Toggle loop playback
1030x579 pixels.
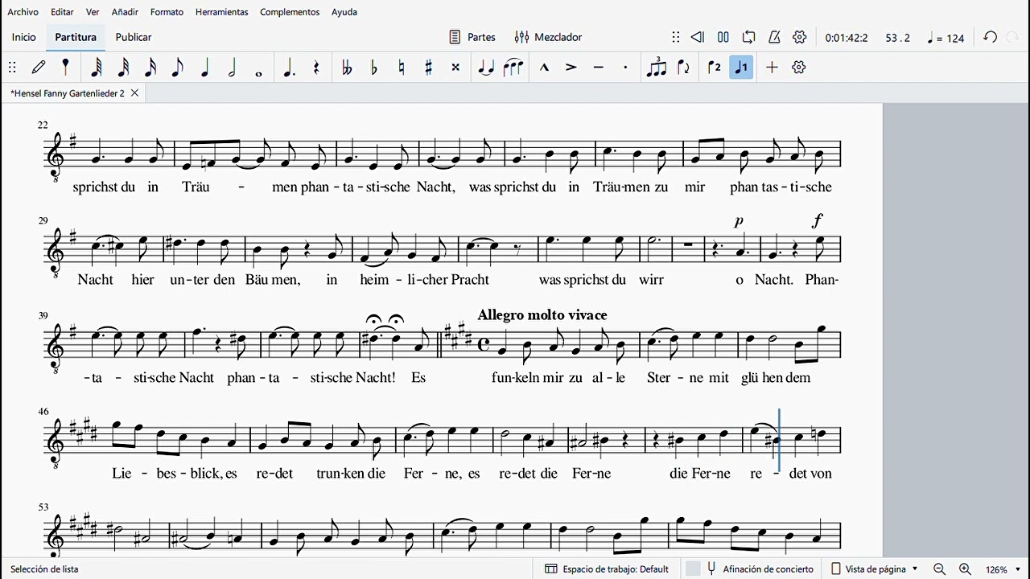748,37
